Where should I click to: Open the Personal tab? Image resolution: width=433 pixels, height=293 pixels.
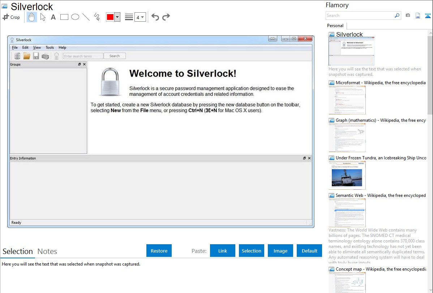point(335,26)
